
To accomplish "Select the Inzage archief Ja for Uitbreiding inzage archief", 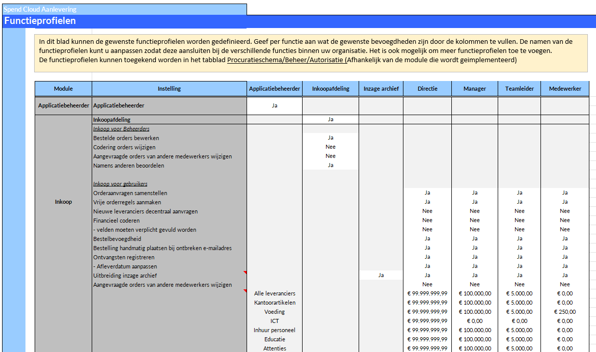I will click(x=381, y=276).
